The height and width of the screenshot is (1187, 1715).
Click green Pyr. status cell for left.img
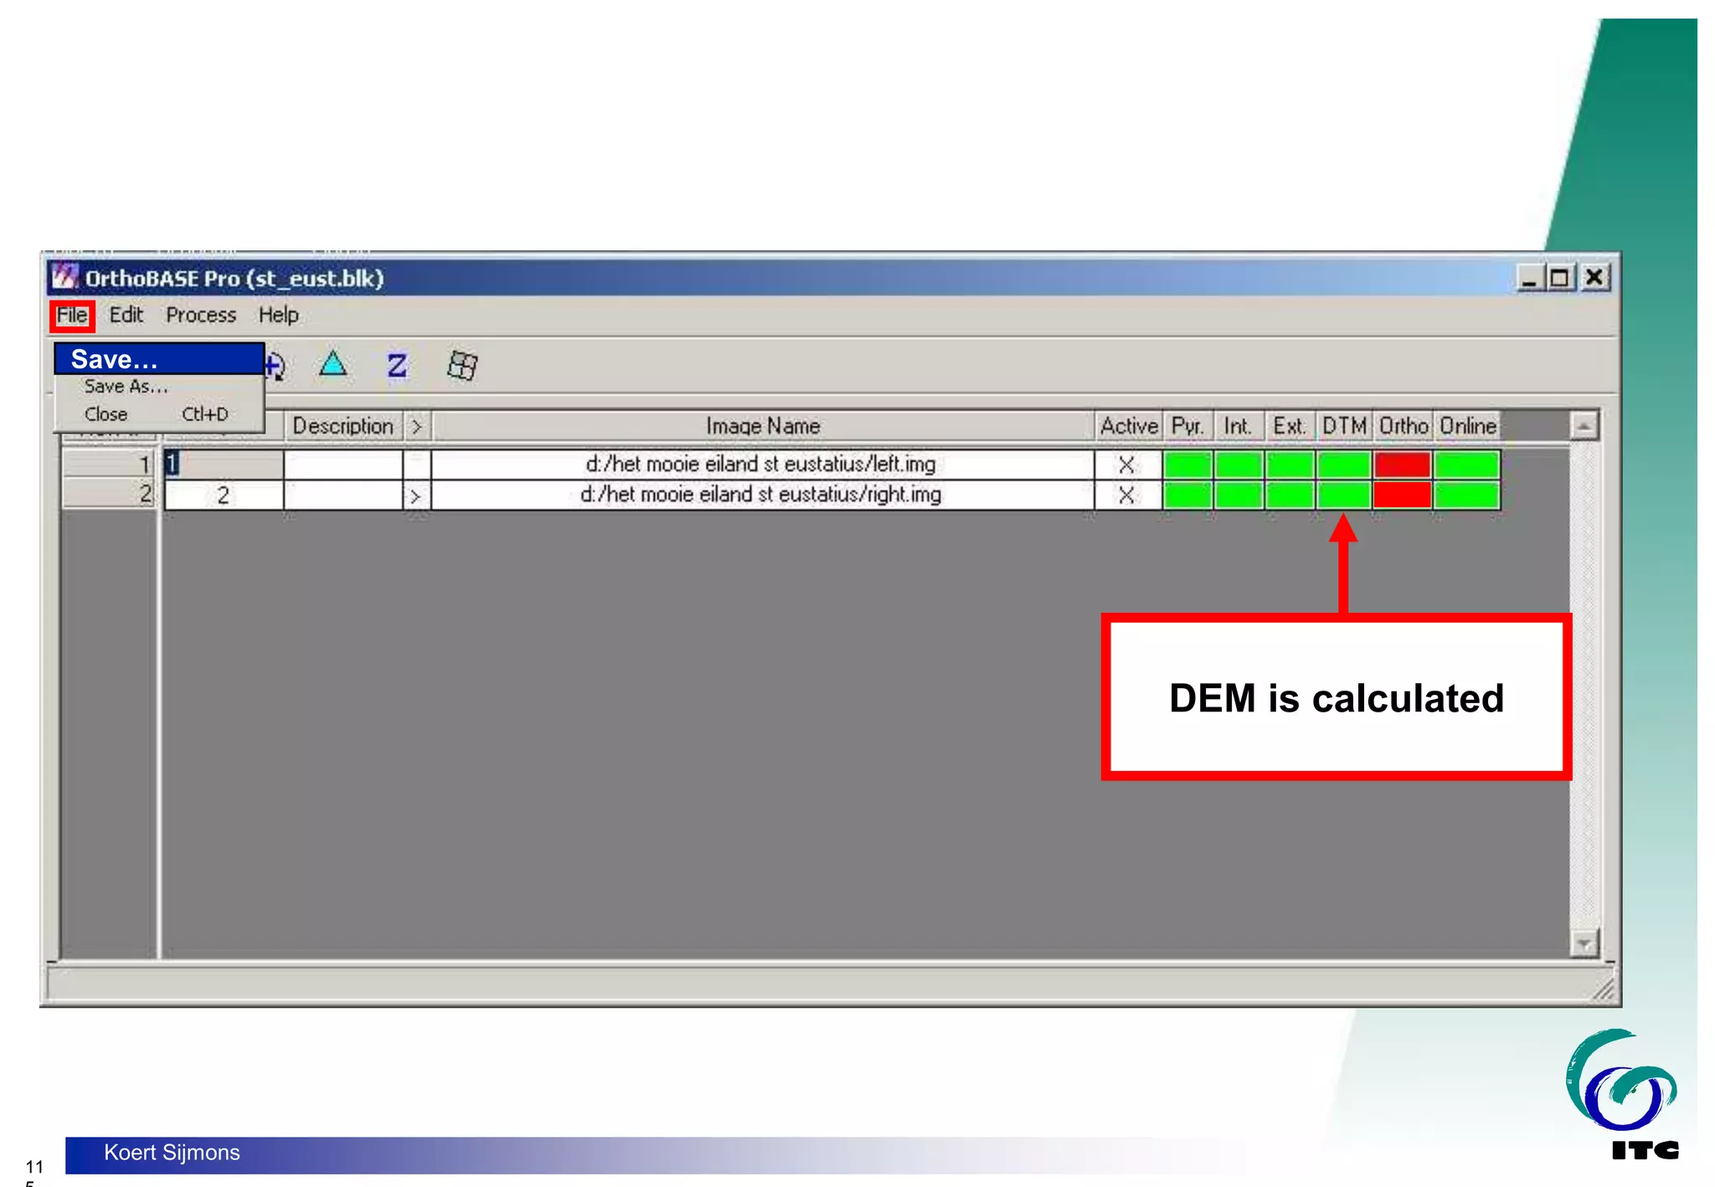pyautogui.click(x=1188, y=465)
